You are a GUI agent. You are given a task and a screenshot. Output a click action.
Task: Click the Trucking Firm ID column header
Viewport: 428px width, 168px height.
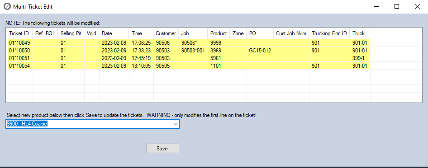click(x=329, y=33)
